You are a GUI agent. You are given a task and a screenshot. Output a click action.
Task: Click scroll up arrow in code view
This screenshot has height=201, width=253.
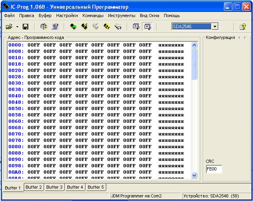click(194, 45)
